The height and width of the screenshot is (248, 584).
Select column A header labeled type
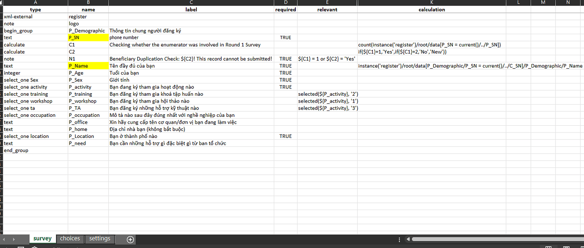[36, 3]
